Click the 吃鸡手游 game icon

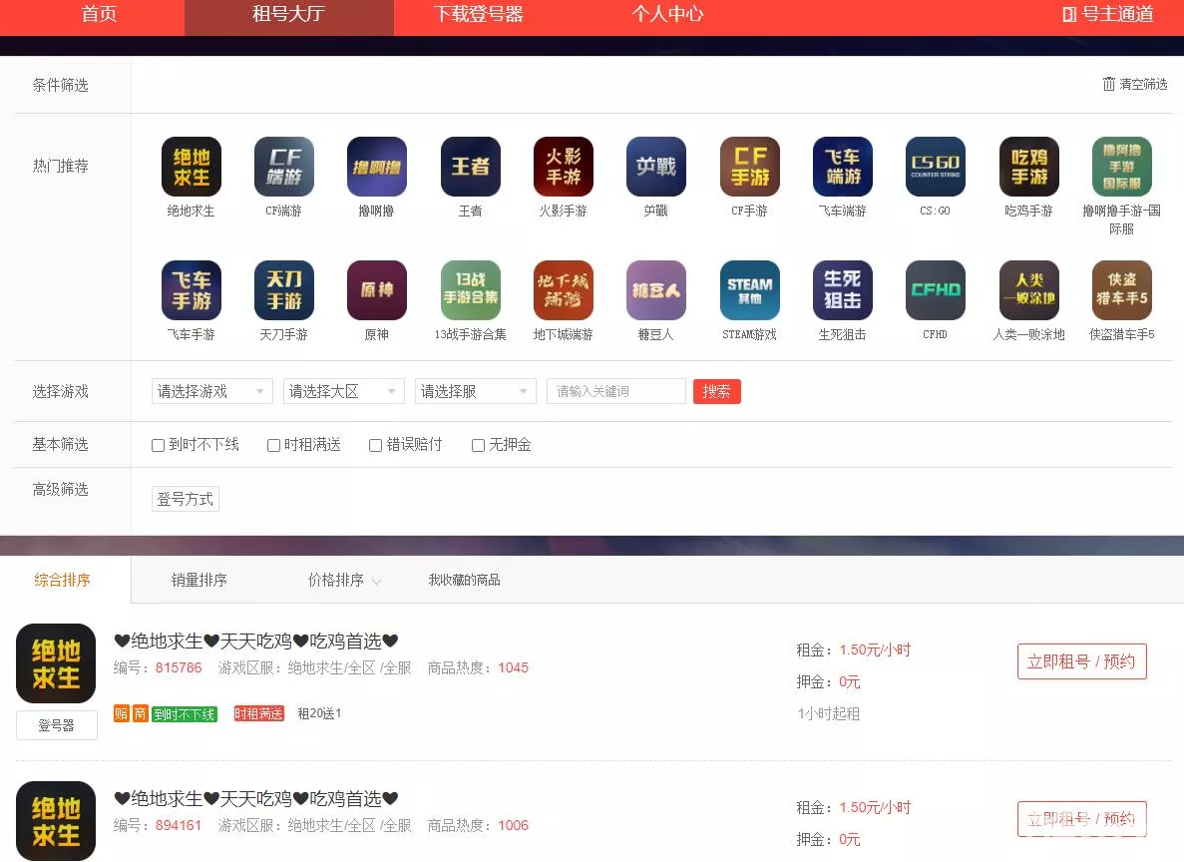(x=1027, y=167)
